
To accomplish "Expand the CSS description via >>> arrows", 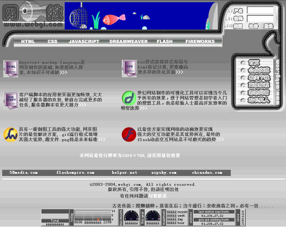I will [x=180, y=72].
